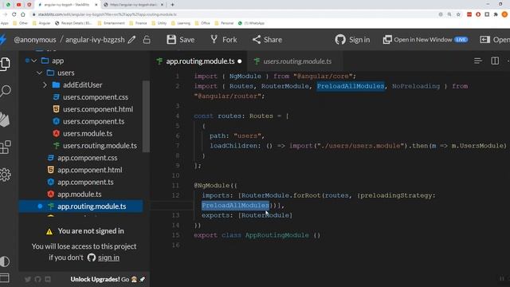Open the Finance bookmarks folder
Viewport: 510px width, 287px height.
pos(138,23)
